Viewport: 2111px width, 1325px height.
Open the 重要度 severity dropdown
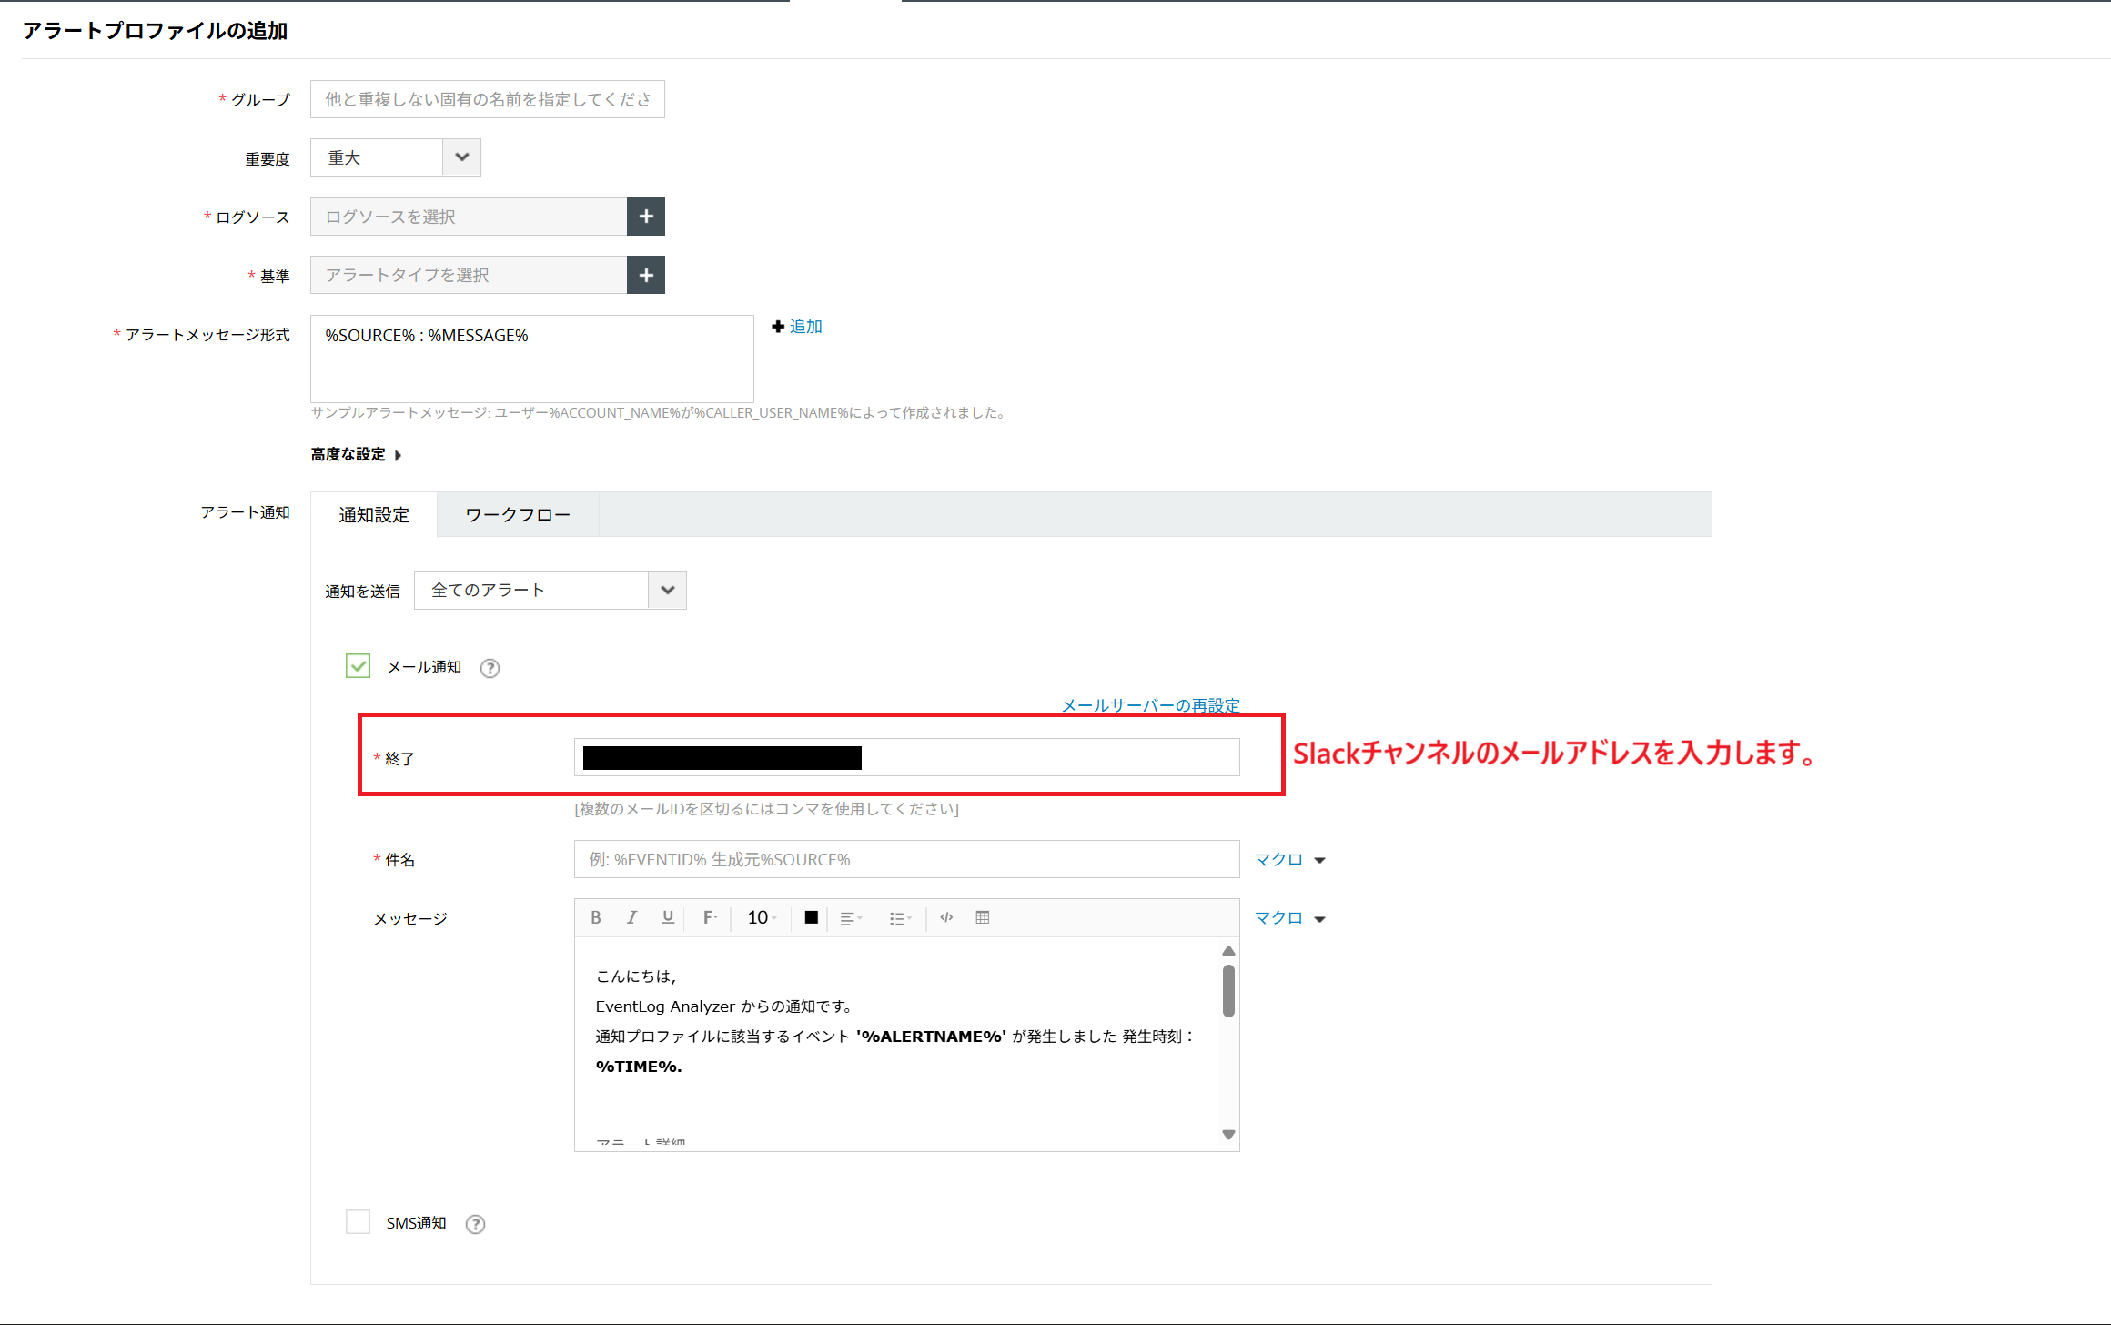click(x=461, y=157)
